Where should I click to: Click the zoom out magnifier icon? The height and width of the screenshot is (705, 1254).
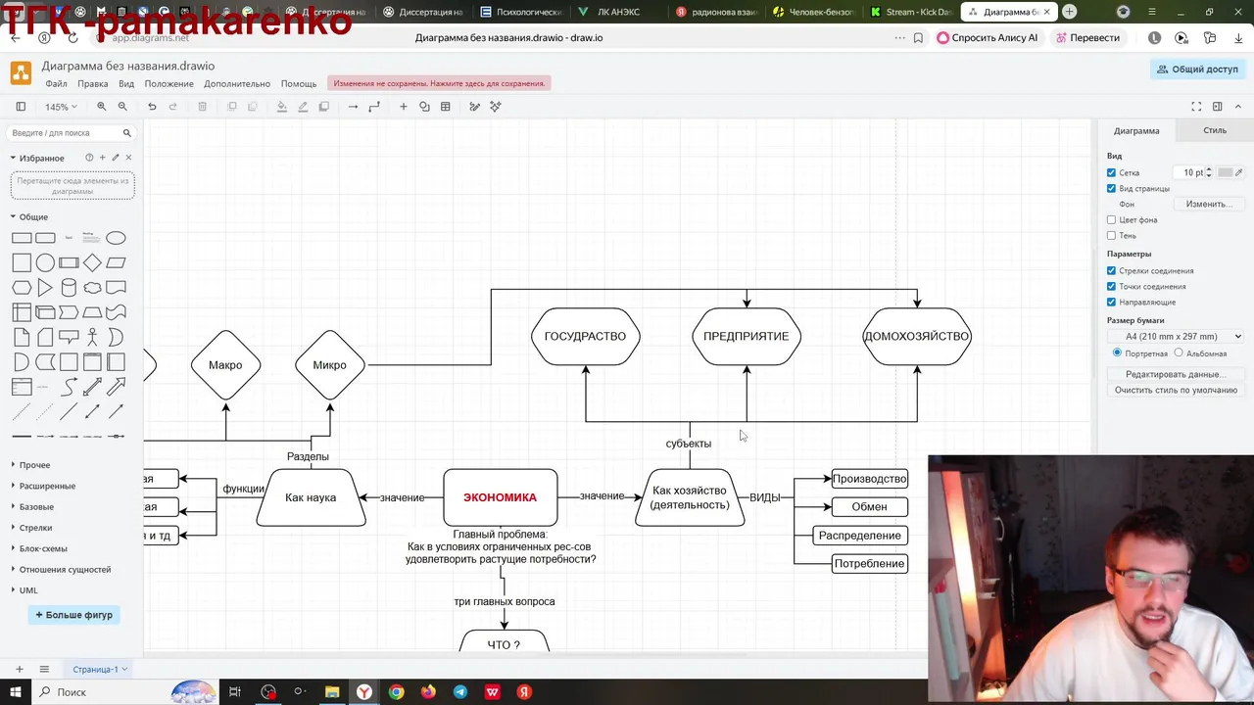point(122,107)
